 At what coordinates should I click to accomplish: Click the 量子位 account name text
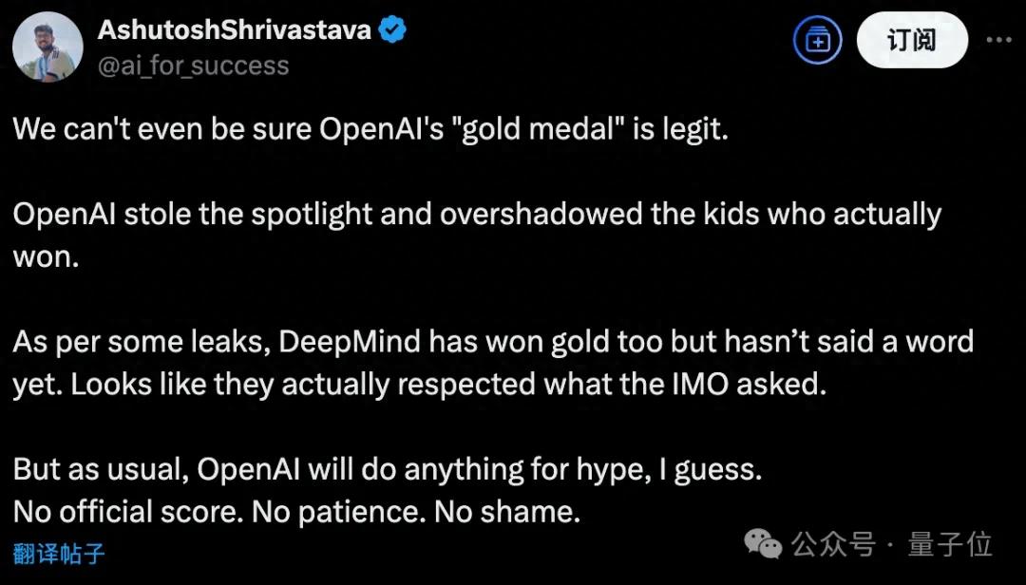coord(950,545)
